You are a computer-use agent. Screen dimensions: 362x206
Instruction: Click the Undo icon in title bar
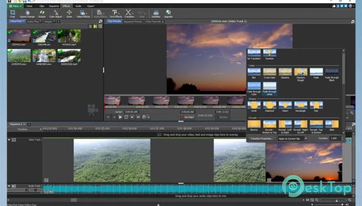click(x=29, y=1)
